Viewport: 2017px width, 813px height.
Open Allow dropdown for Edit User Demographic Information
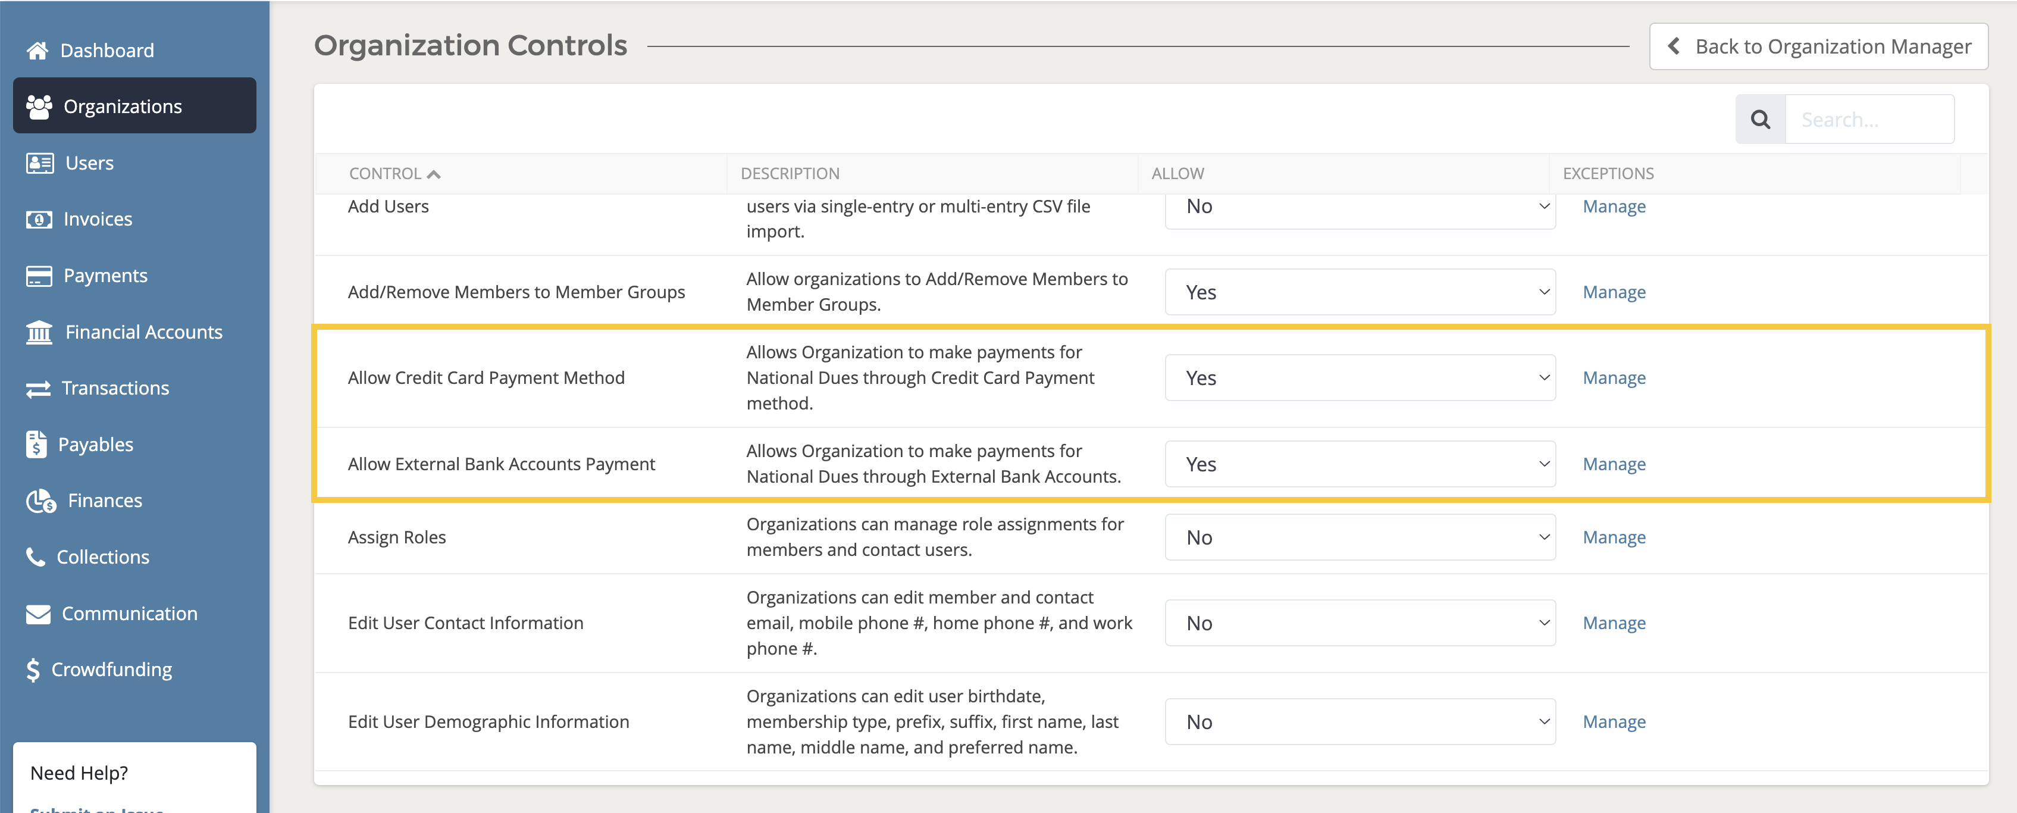coord(1360,721)
